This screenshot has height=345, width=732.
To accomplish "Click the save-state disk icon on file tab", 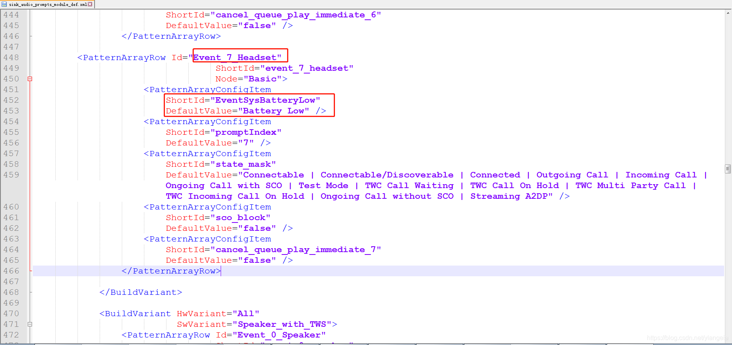I will [x=4, y=4].
